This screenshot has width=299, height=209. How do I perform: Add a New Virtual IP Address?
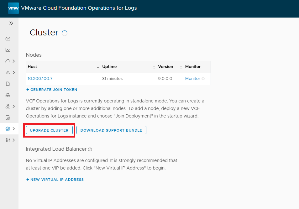pos(55,180)
